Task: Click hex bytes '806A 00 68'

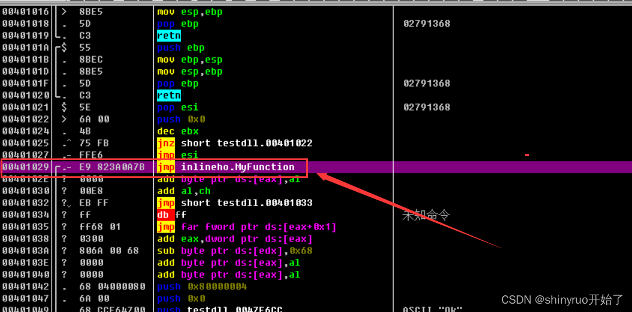Action: coord(109,251)
